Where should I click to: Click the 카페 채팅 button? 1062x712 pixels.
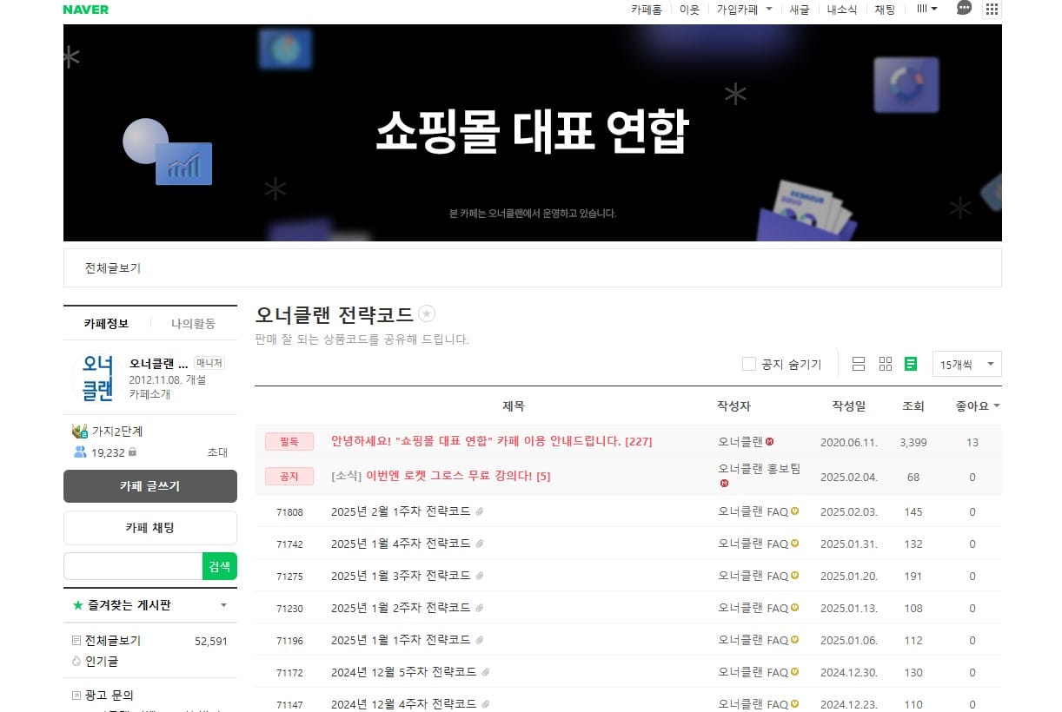click(150, 528)
